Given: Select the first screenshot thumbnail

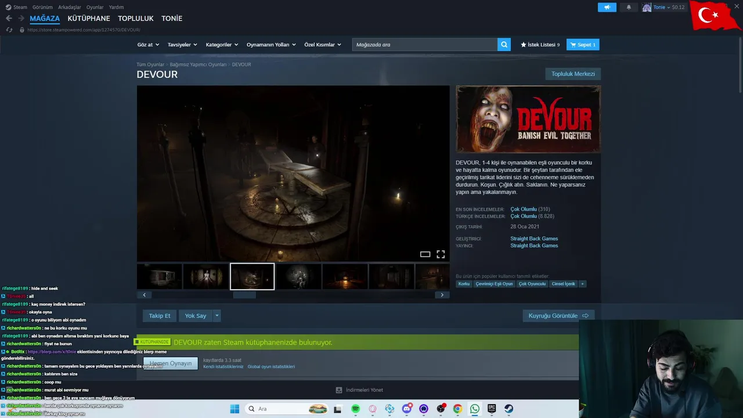Looking at the screenshot, I should [160, 276].
